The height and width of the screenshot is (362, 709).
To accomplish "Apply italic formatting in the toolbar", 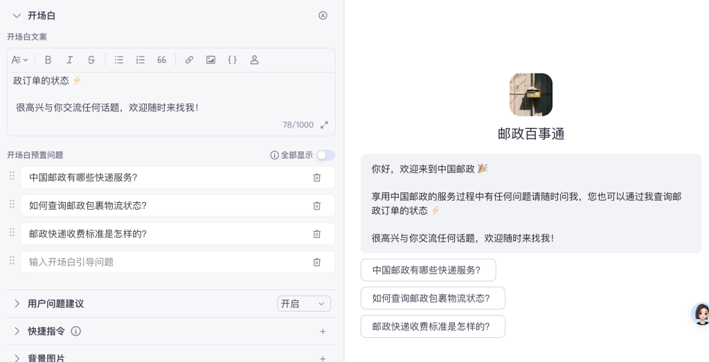I will click(x=70, y=60).
